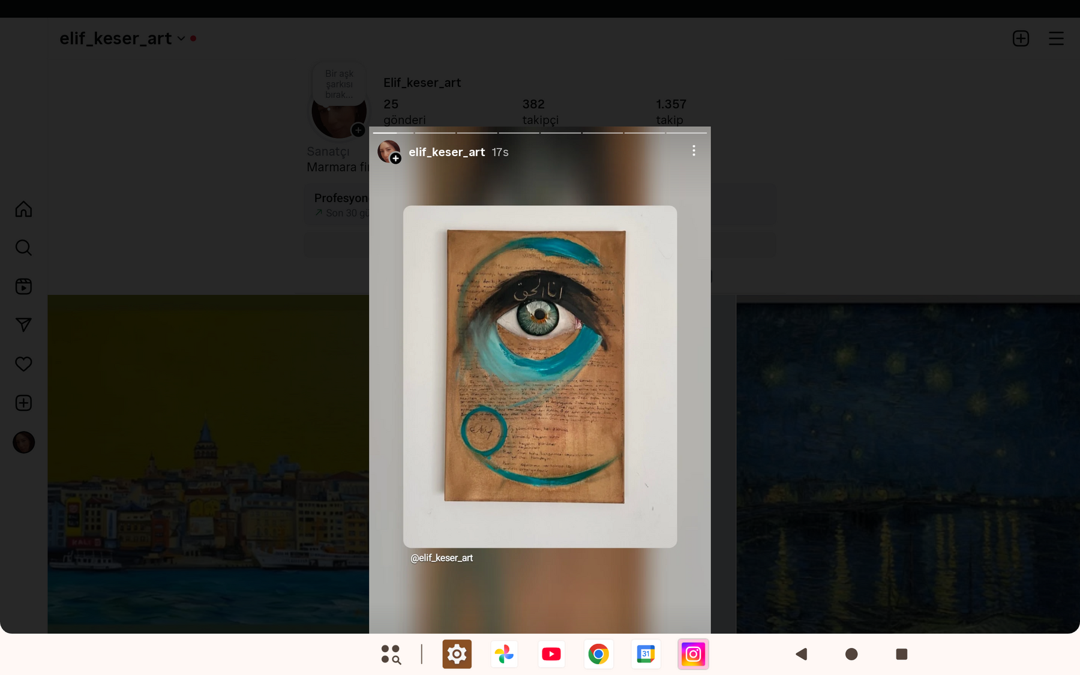Open the story options three-dot menu
The image size is (1080, 675).
tap(694, 151)
